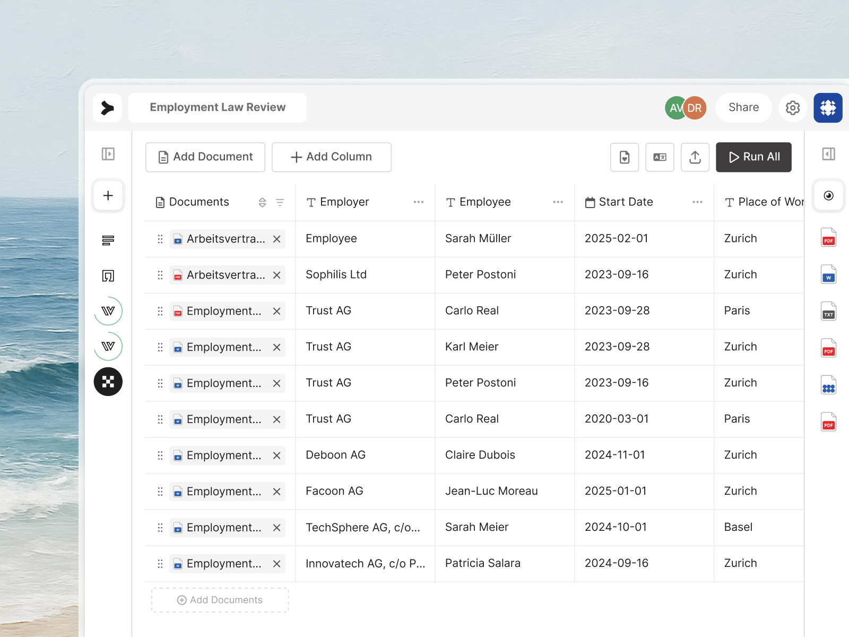Image resolution: width=849 pixels, height=637 pixels.
Task: Select the TechSphere AG employer cell
Action: [365, 528]
